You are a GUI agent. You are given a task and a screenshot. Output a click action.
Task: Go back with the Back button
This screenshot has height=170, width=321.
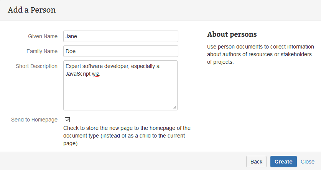pos(256,162)
